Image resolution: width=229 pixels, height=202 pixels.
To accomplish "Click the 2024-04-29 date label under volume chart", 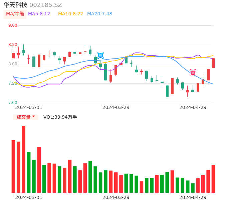I will pyautogui.click(x=193, y=197).
